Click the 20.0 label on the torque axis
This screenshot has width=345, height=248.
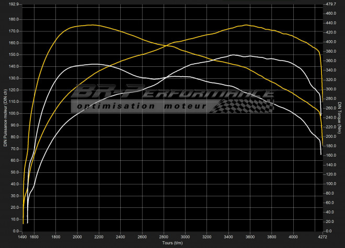pos(330,221)
